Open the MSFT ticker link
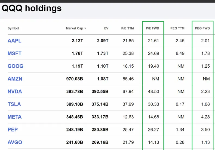The image size is (215, 150). (x=14, y=53)
